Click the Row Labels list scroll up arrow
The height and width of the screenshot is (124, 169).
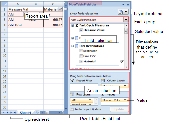click(x=96, y=100)
